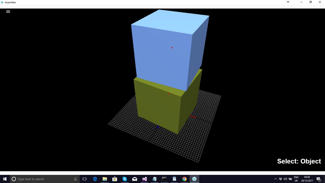
Task: Open Mail from the taskbar
Action: click(x=135, y=179)
